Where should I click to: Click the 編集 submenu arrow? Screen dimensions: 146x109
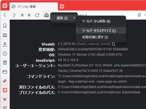pyautogui.click(x=75, y=18)
